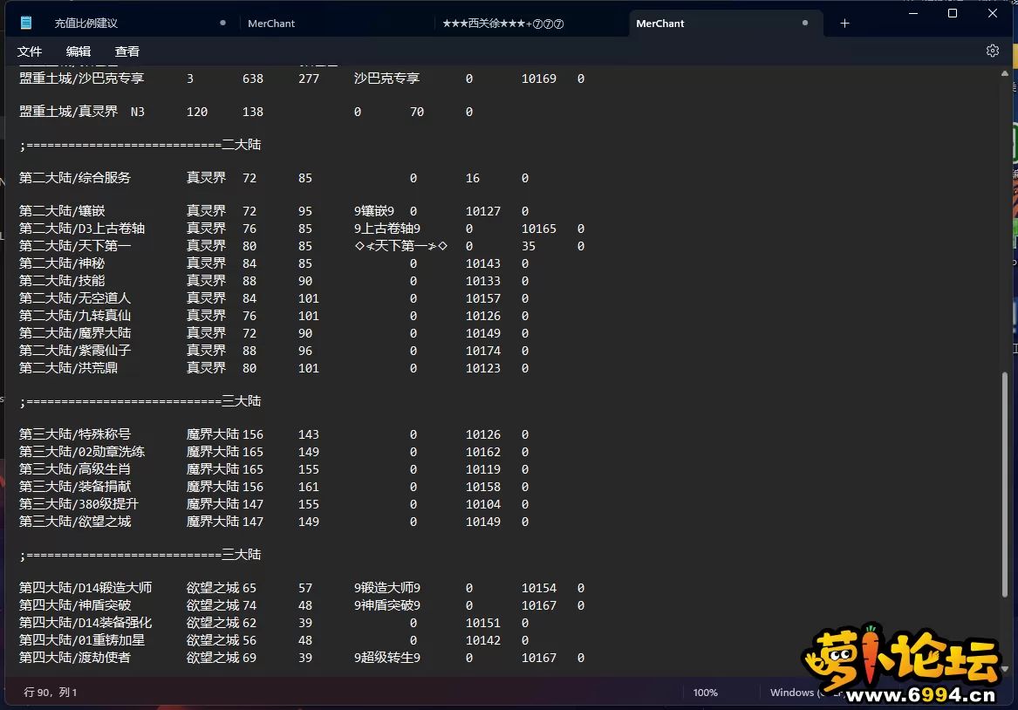Click the text 第四大陆/D14装备强化

85,623
